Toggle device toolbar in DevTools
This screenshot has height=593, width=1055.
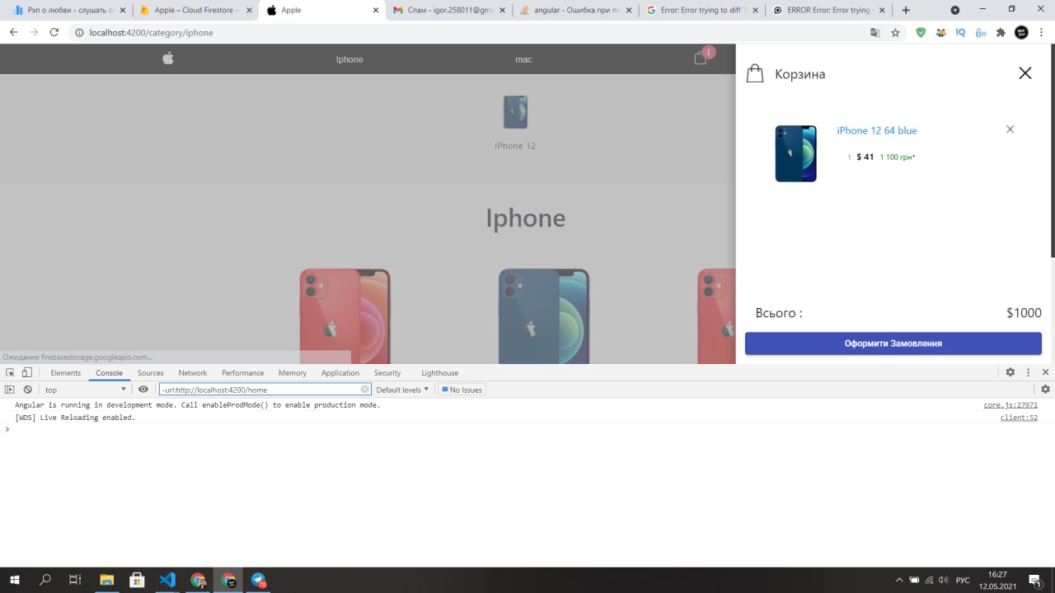(x=26, y=373)
